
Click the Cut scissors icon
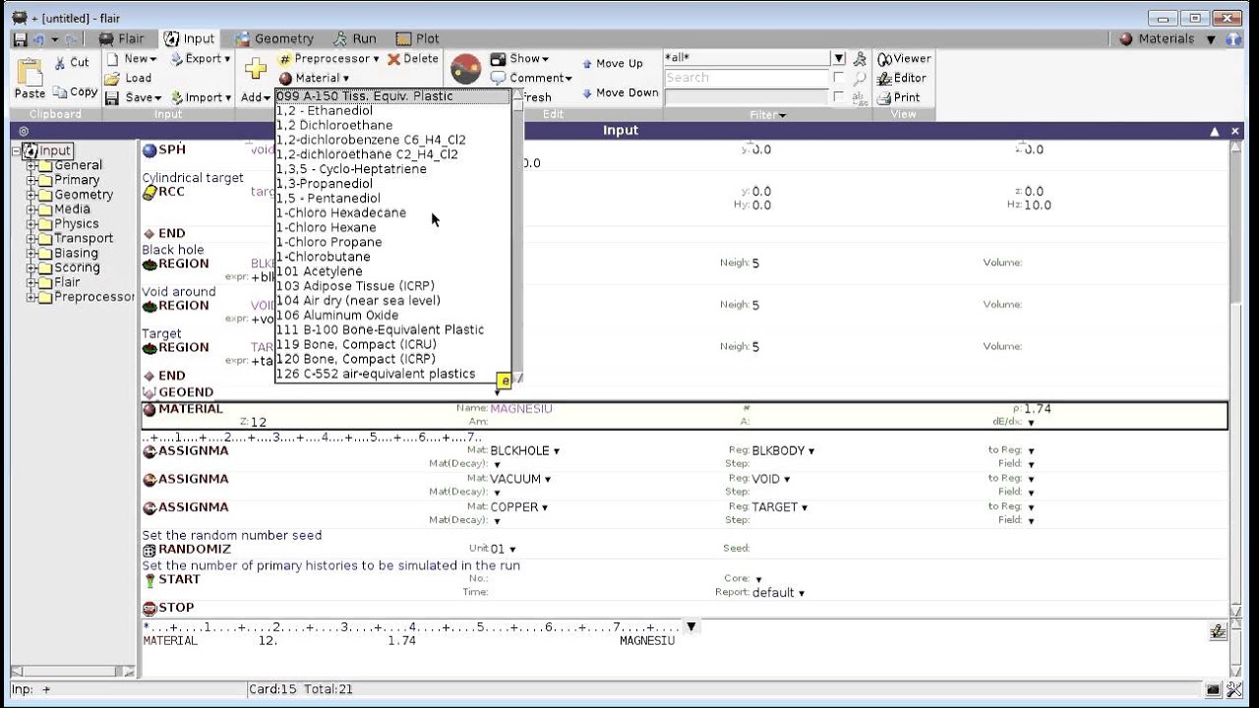[x=61, y=62]
